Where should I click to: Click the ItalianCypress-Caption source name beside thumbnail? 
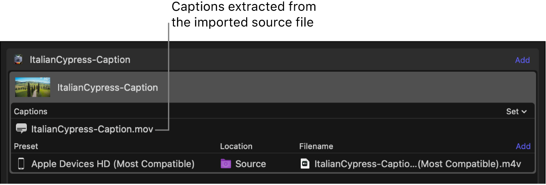coord(107,88)
